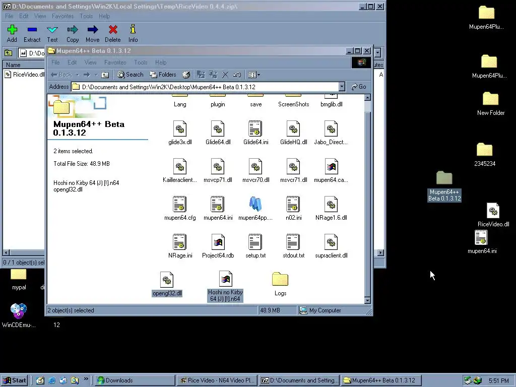The height and width of the screenshot is (387, 516).
Task: Expand the quick launch chevron
Action: pos(86,379)
